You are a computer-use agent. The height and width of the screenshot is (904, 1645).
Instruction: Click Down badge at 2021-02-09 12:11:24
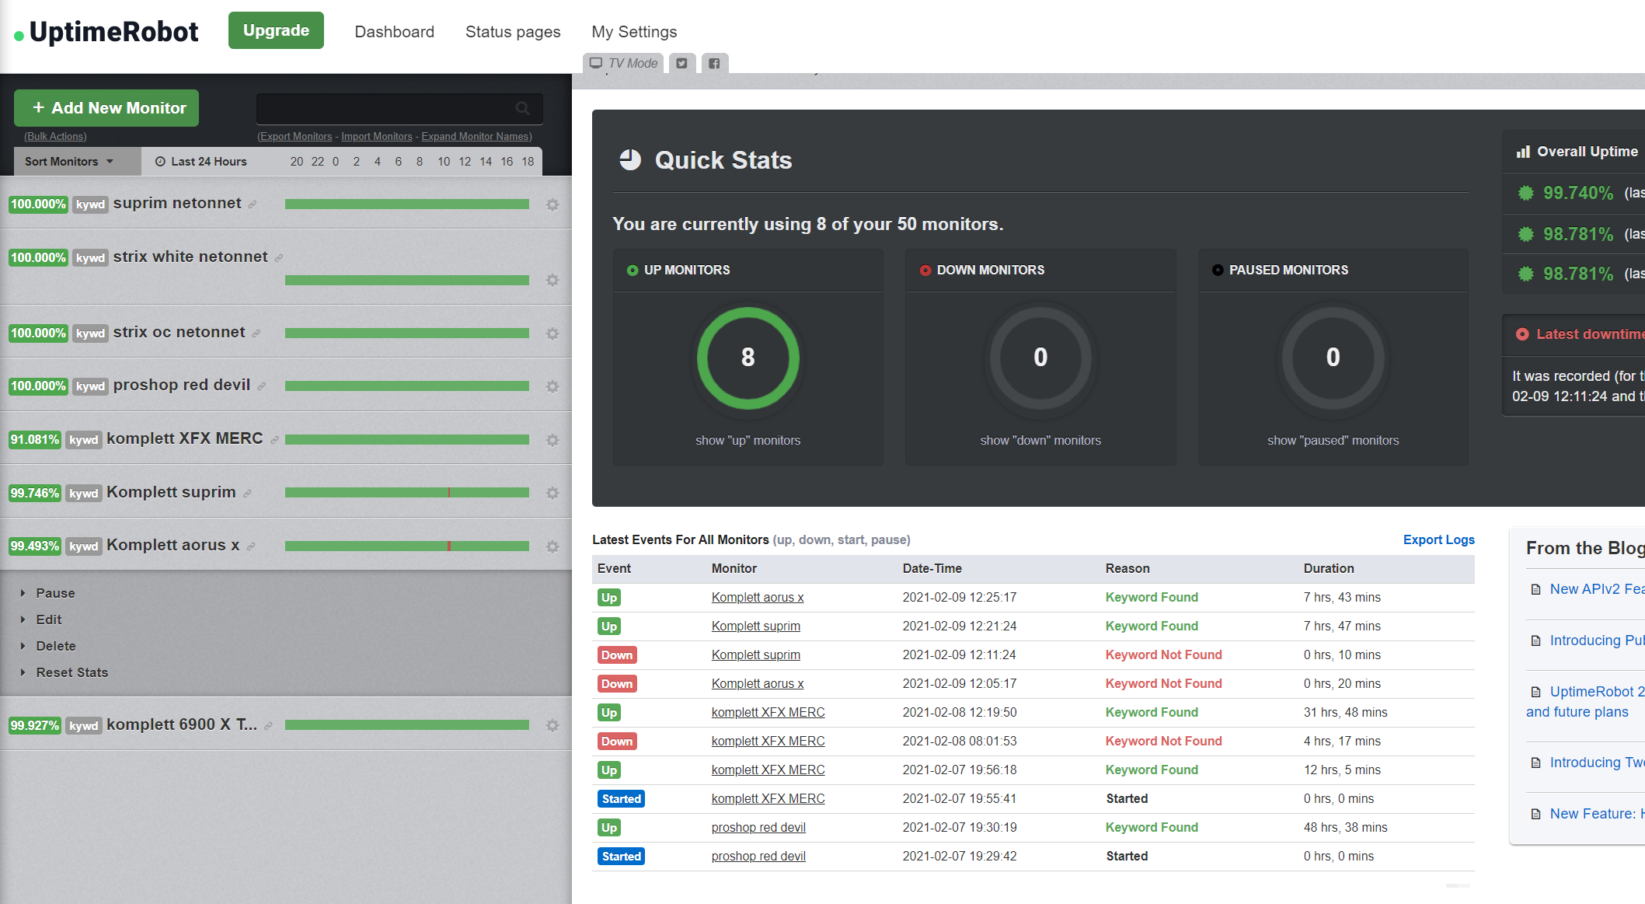(617, 654)
